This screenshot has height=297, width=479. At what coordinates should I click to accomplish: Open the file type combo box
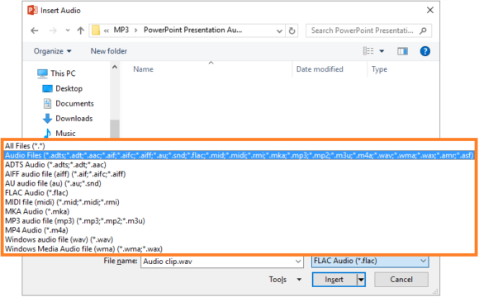[x=370, y=261]
